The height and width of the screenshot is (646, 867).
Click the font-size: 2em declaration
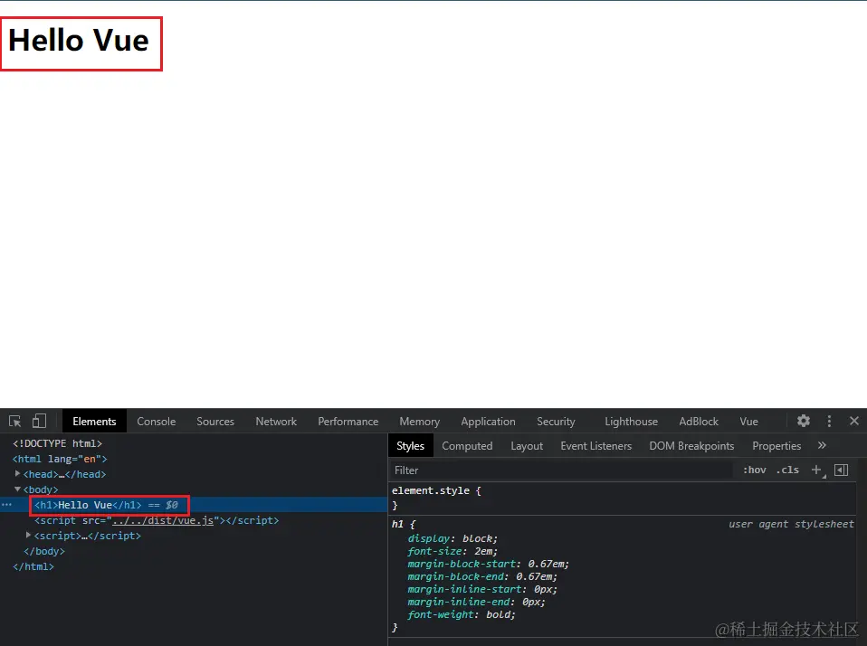pyautogui.click(x=453, y=551)
